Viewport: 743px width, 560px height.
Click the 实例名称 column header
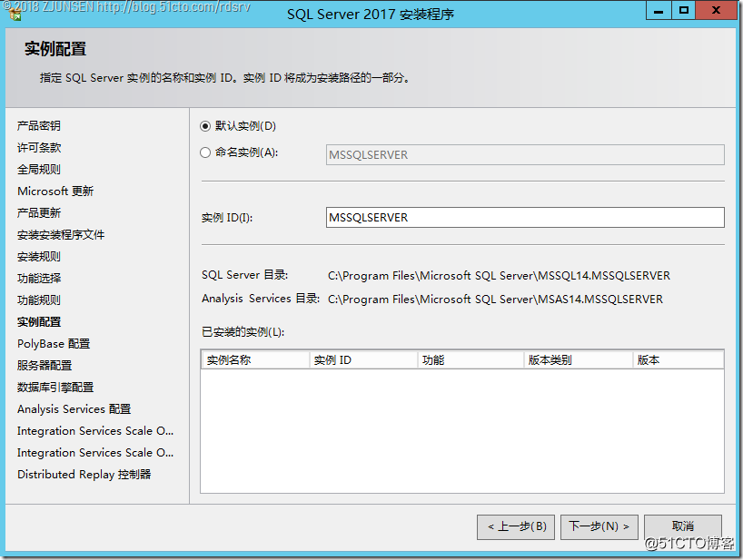[255, 360]
